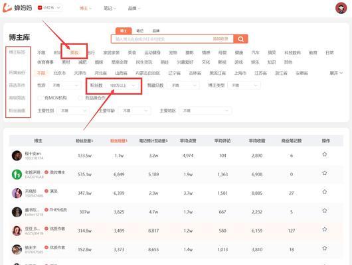Open the 品牌 top navigation menu
This screenshot has height=265, width=352.
click(x=134, y=9)
